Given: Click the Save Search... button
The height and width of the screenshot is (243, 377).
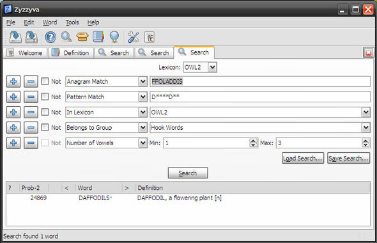Looking at the screenshot, I should click(348, 159).
